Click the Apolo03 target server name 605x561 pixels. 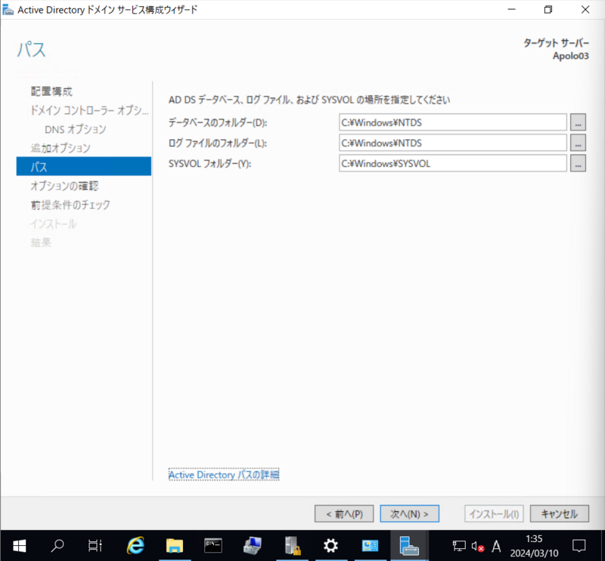coord(571,56)
